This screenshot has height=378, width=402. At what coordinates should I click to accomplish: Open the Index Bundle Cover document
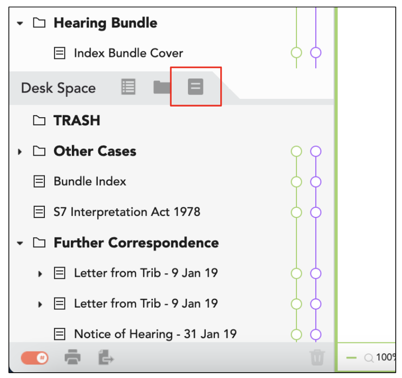click(128, 53)
